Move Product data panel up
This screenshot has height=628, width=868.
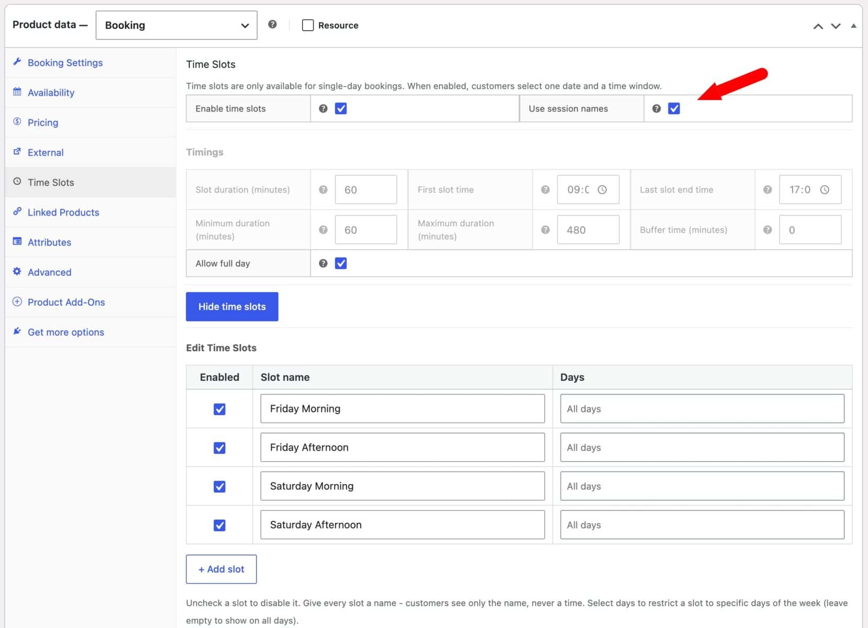(818, 26)
